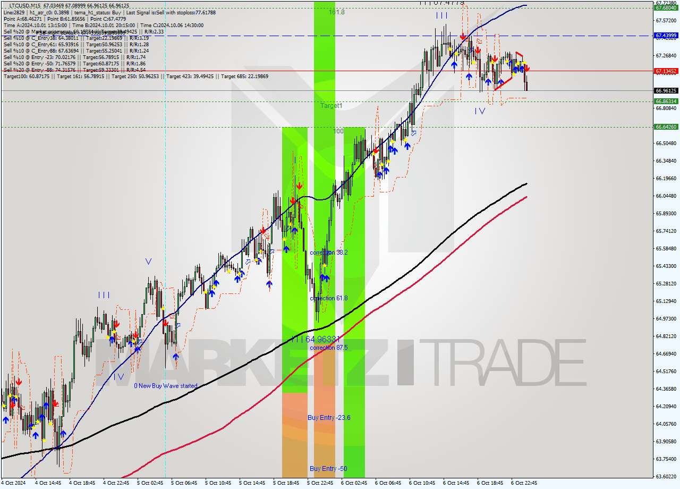Select the 65.43400 price axis value

(x=666, y=266)
